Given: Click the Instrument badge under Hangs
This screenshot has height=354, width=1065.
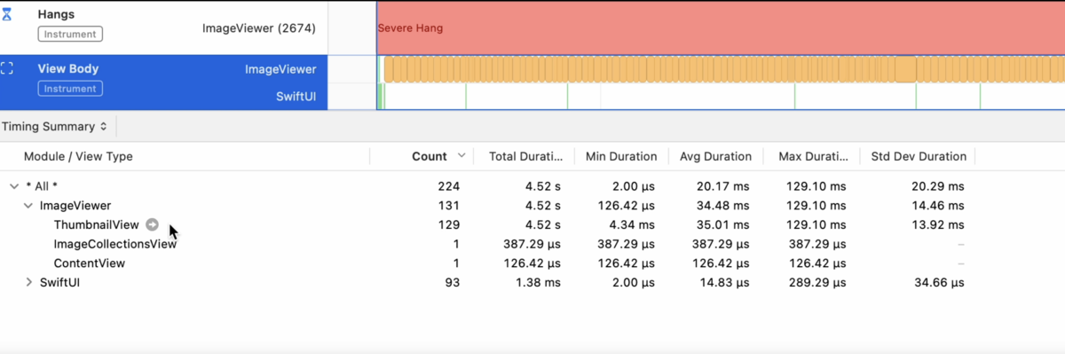Looking at the screenshot, I should click(x=70, y=35).
